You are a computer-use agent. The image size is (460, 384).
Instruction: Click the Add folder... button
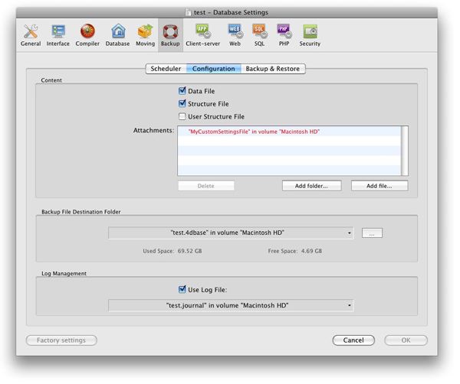[311, 186]
